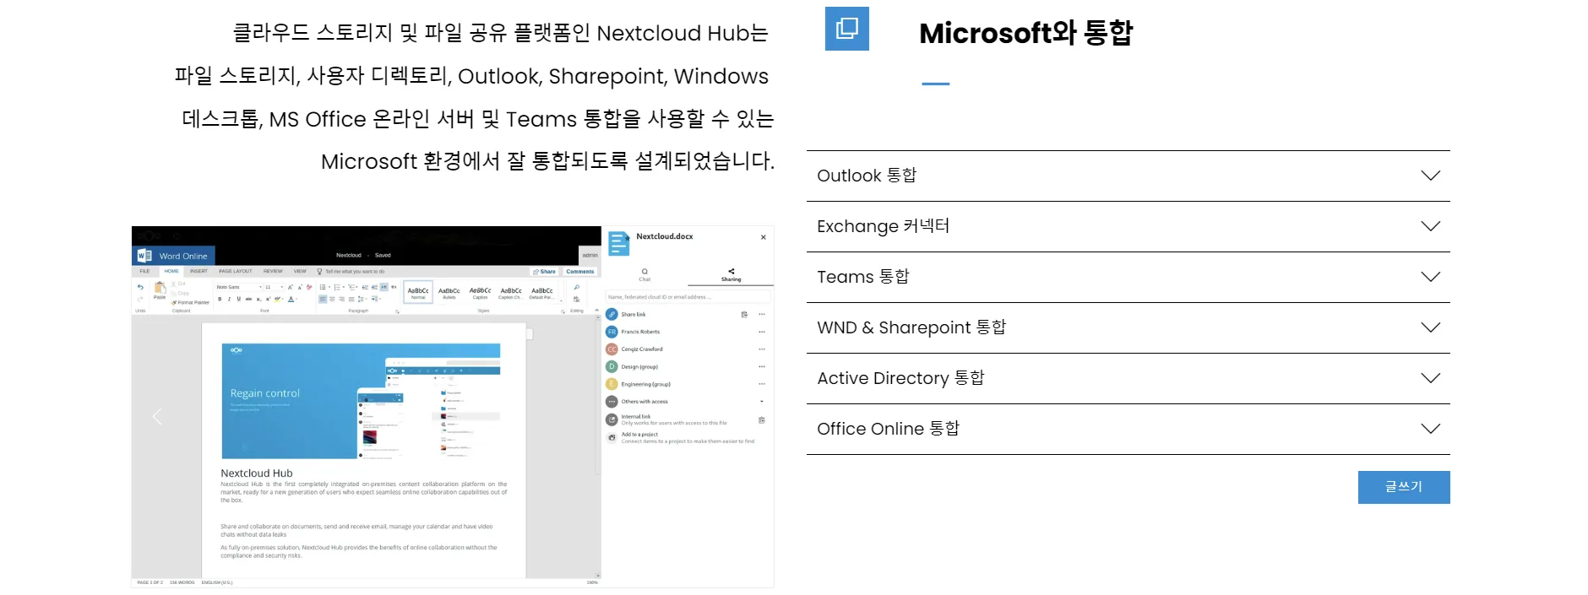The image size is (1588, 595).
Task: Pick the text highlight color tool
Action: (x=277, y=299)
